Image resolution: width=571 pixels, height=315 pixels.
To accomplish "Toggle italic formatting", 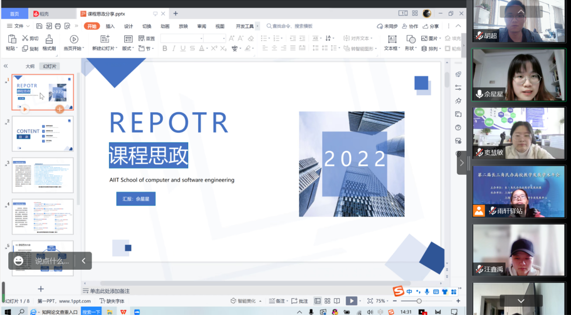I will coord(173,48).
